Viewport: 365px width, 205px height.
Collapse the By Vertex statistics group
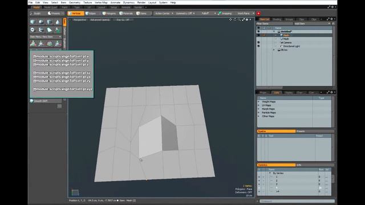tap(270, 173)
